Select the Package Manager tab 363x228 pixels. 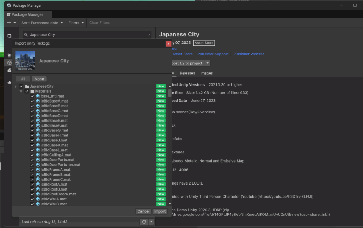[28, 14]
